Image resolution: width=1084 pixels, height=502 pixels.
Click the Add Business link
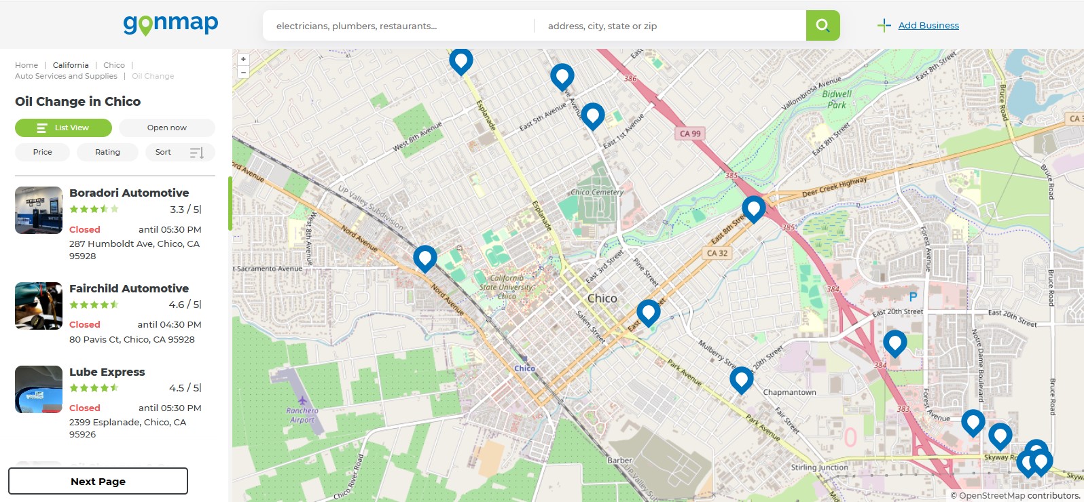tap(928, 25)
